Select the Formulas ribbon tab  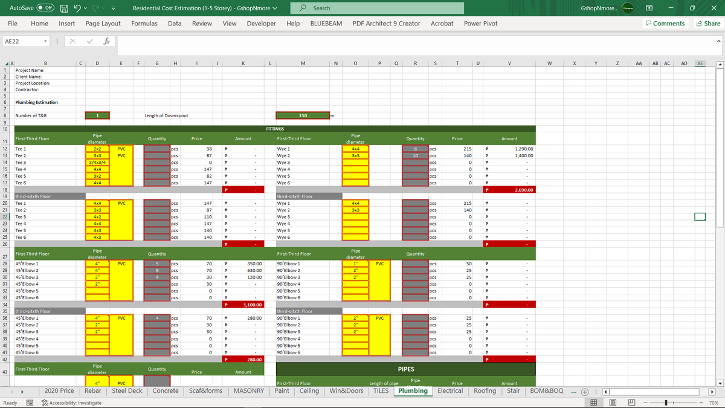tap(144, 24)
